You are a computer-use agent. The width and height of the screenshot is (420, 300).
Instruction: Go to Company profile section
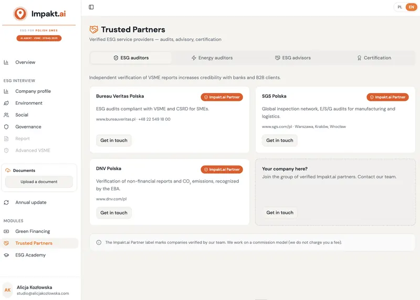(39, 91)
